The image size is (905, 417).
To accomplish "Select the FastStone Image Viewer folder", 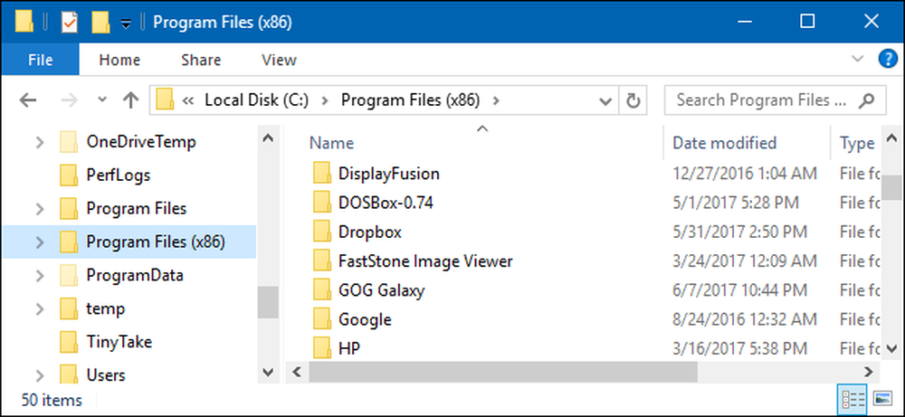I will click(x=425, y=261).
